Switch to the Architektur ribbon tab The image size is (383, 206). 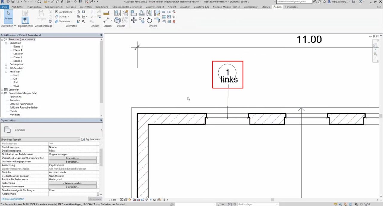17,7
